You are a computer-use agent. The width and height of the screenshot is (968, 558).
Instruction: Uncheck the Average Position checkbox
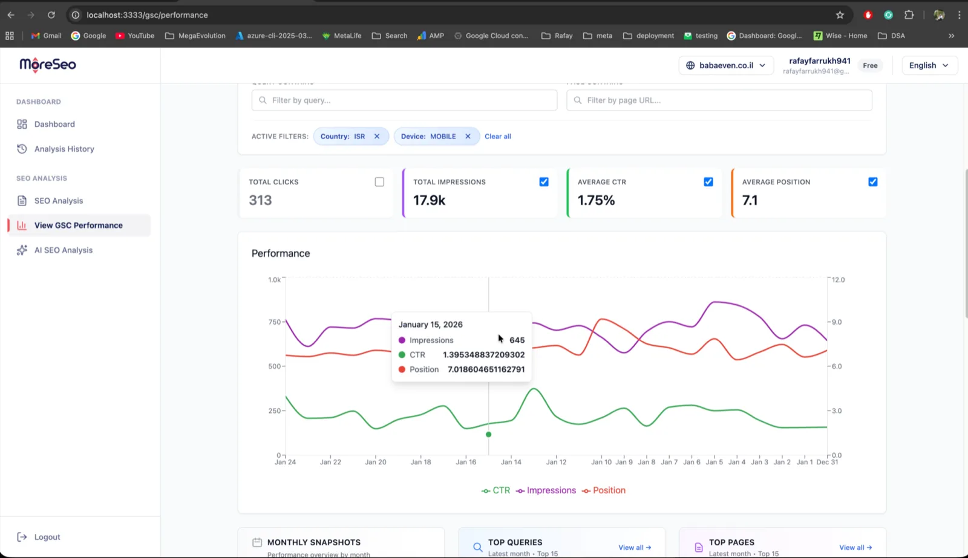pos(873,182)
